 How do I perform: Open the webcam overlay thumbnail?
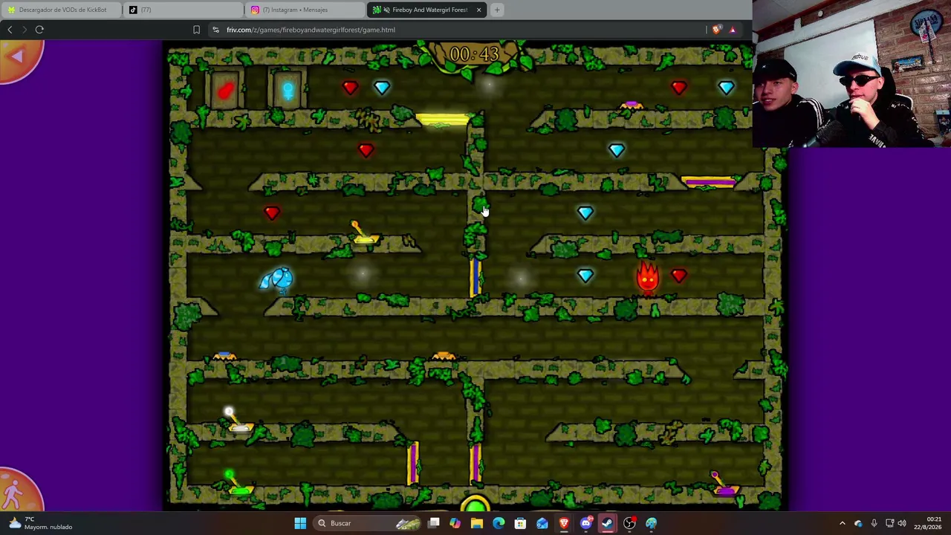tap(851, 74)
